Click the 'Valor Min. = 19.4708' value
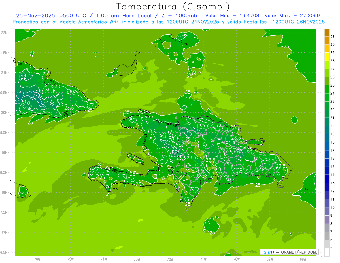Screen dimensions: 340x263 click(232, 16)
